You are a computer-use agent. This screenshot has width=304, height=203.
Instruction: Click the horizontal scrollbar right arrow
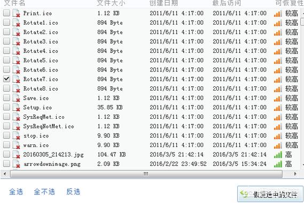point(295,174)
